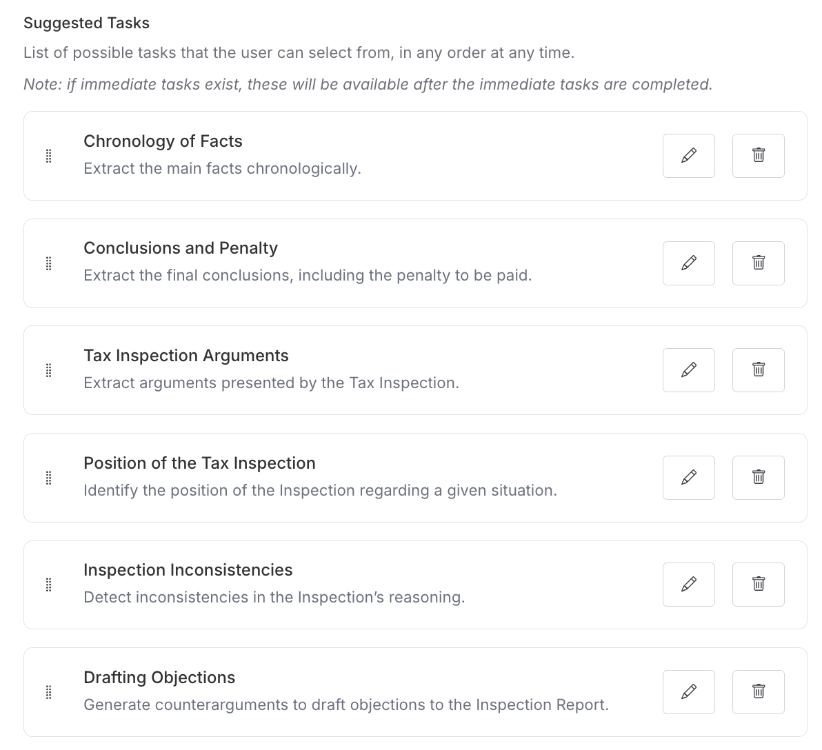
Task: Select the Drafting Objections task title
Action: (x=159, y=678)
